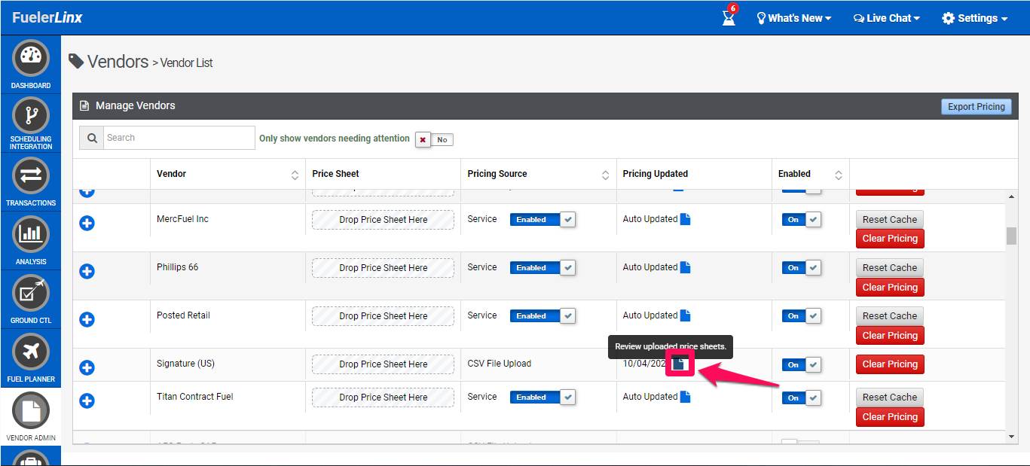1030x466 pixels.
Task: Expand the Phillips 66 row plus icon
Action: tap(87, 271)
